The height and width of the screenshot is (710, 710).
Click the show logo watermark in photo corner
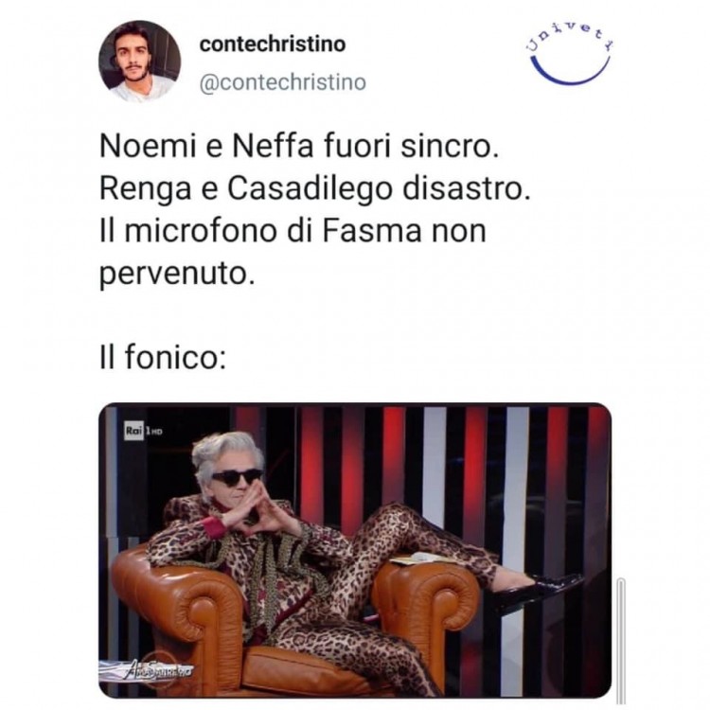tap(146, 668)
